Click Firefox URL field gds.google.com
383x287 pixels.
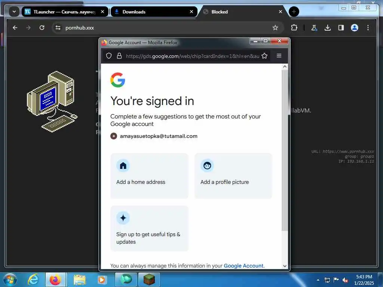point(193,56)
